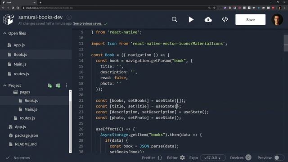This screenshot has height=162, width=288.
Task: Click the read: false line
Action: point(114,78)
